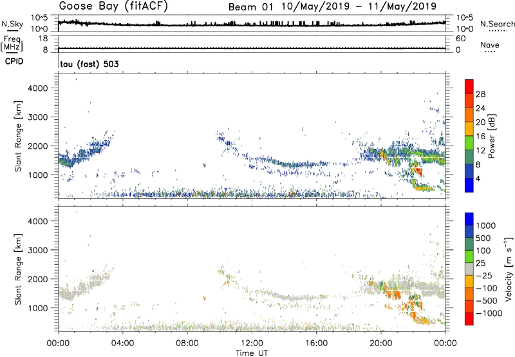Image resolution: width=515 pixels, height=357 pixels.
Task: Click the gray -25 to 25 Velocity colorbar segment
Action: click(x=469, y=269)
